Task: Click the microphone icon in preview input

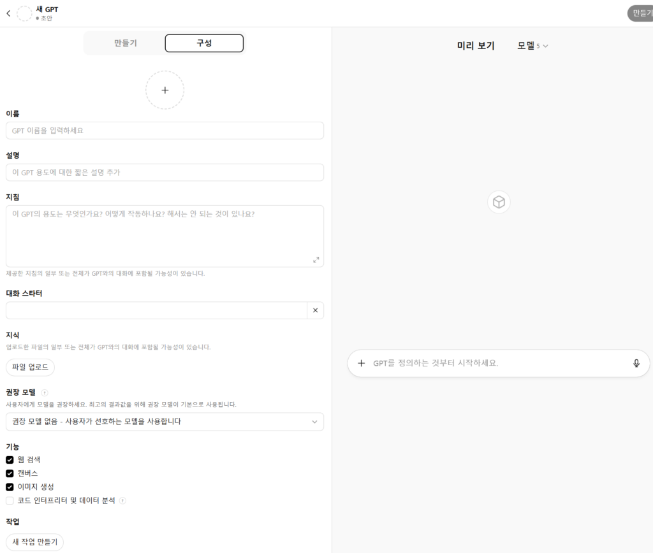Action: click(636, 363)
